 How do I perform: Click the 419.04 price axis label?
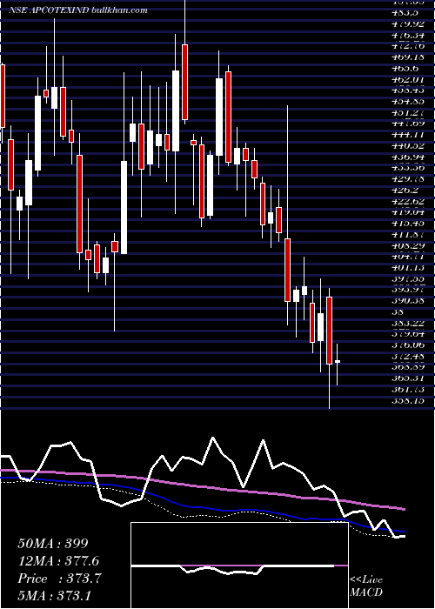(407, 212)
